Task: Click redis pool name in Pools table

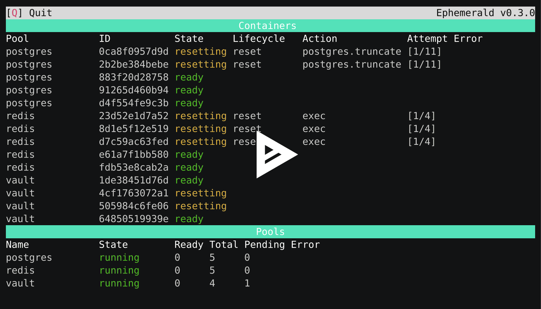Action: [20, 270]
